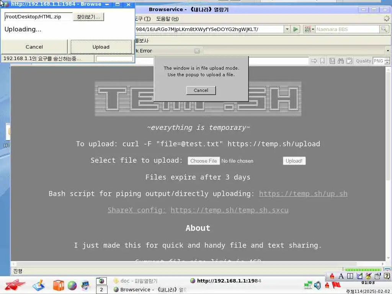This screenshot has height=294, width=392.
Task: Click the icon at right end of status bar
Action: click(387, 270)
